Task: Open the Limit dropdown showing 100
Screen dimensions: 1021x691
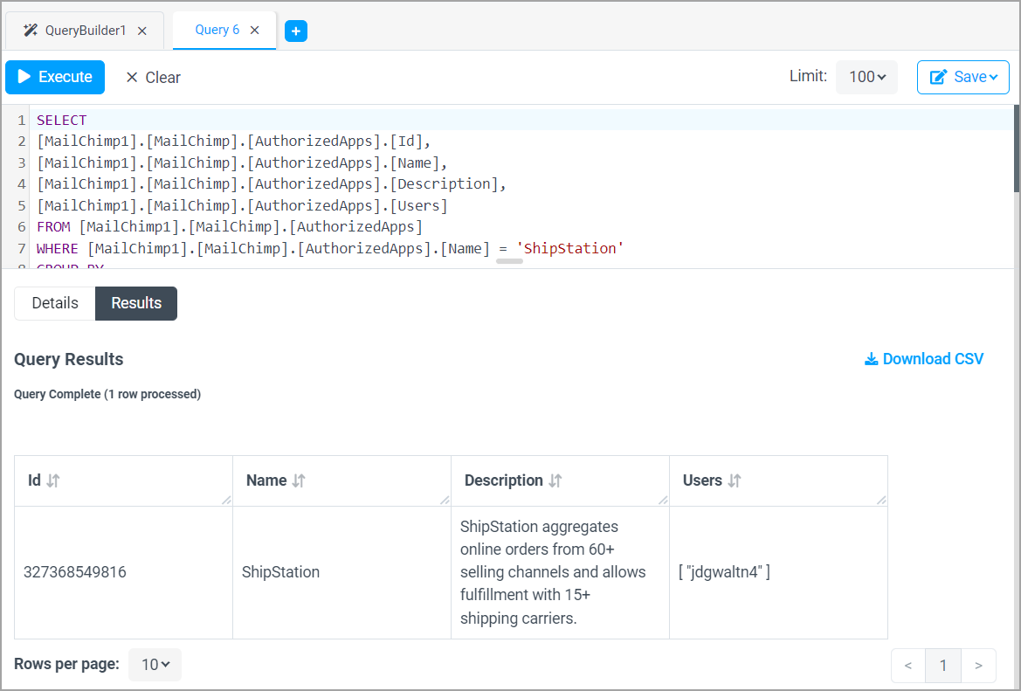Action: (866, 77)
